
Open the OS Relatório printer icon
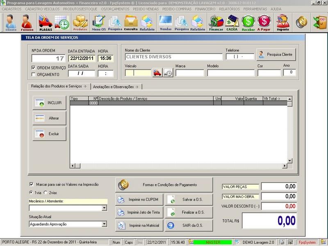coord(147,23)
